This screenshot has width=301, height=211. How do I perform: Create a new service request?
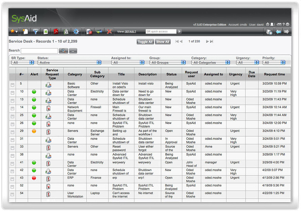tap(25, 32)
